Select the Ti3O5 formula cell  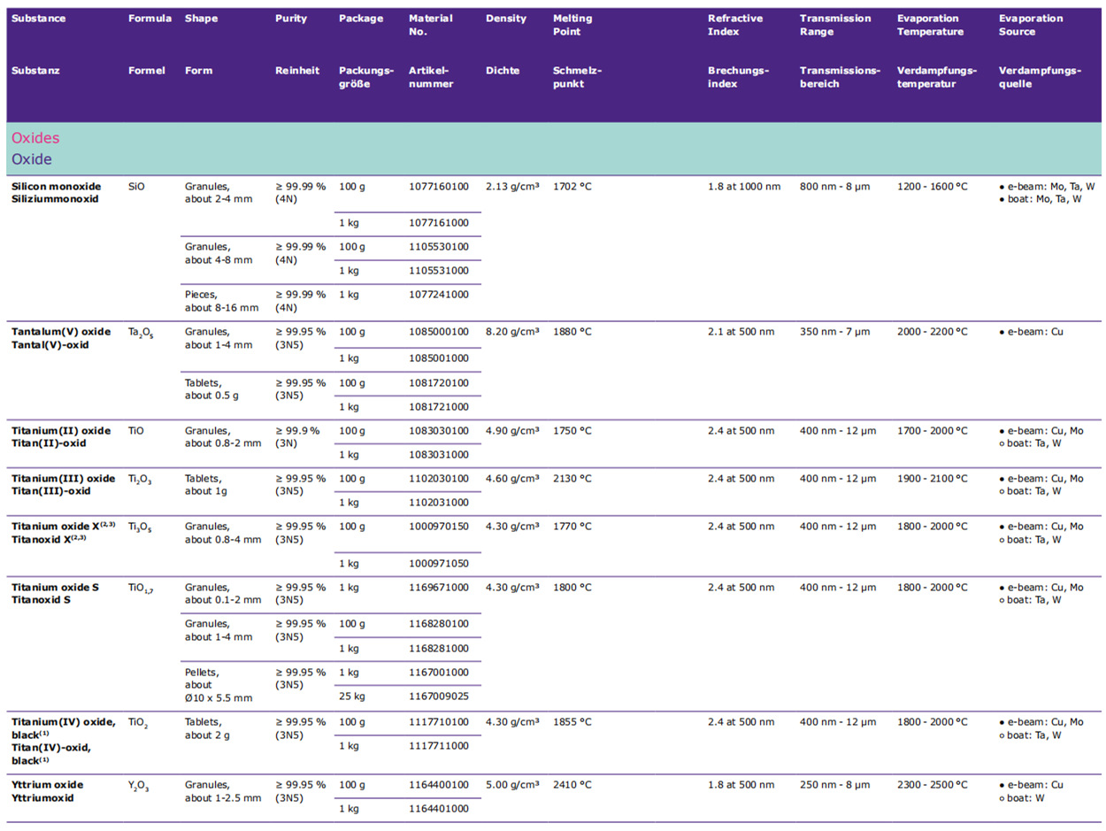[141, 527]
